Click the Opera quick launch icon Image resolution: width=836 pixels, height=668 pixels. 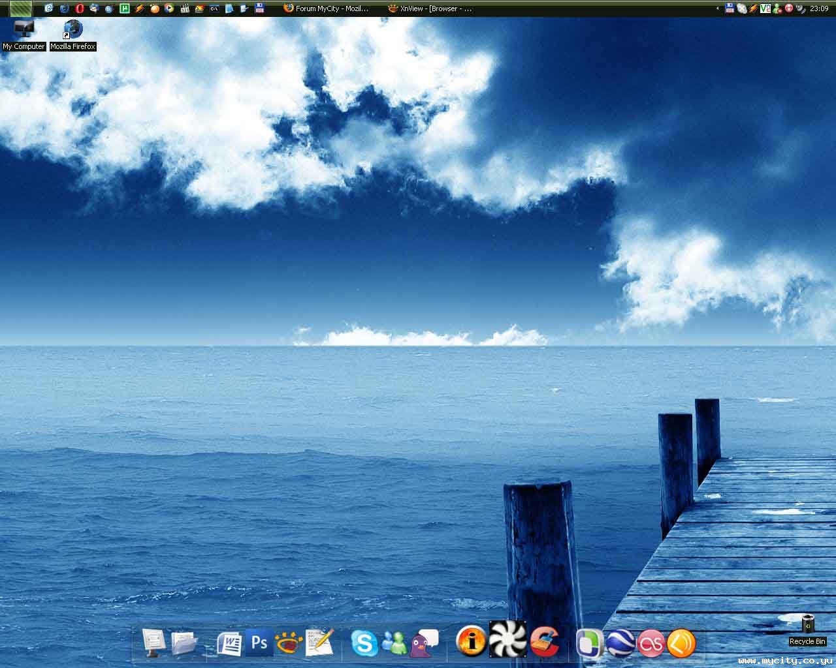(80, 8)
